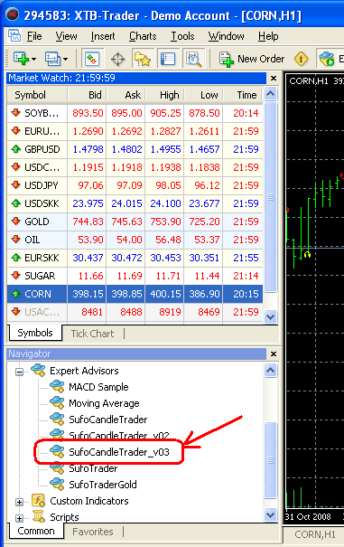Select the EURSKK symbol row
This screenshot has width=344, height=547.
[135, 258]
